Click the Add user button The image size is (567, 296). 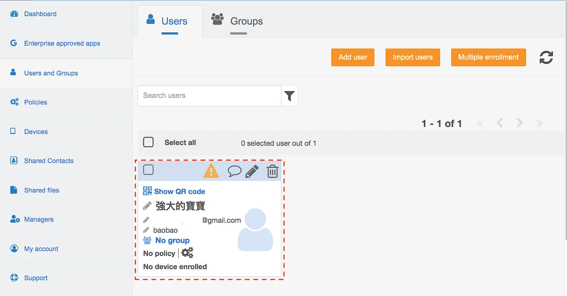(x=353, y=57)
